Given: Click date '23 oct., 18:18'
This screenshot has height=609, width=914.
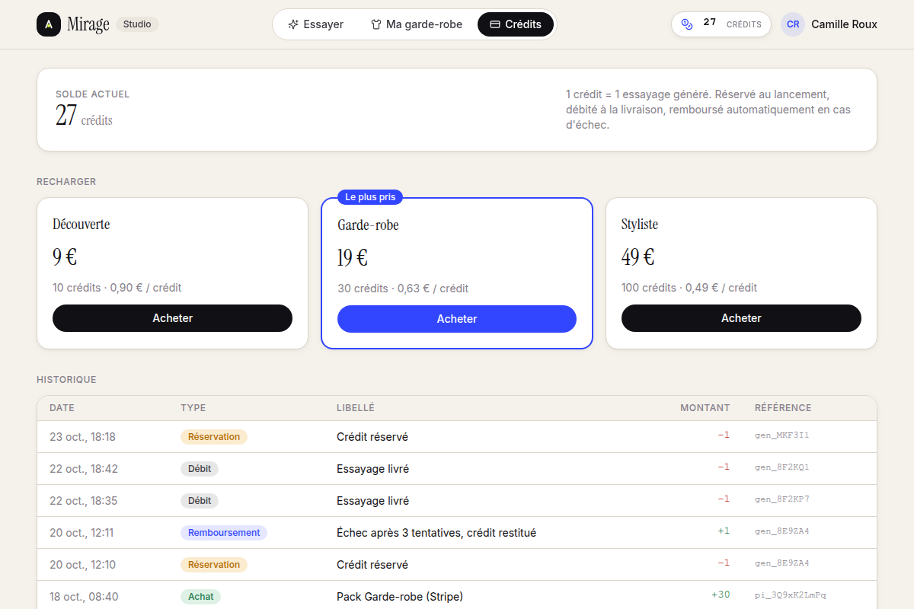Looking at the screenshot, I should coord(82,437).
